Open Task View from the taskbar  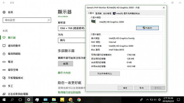click(20, 100)
